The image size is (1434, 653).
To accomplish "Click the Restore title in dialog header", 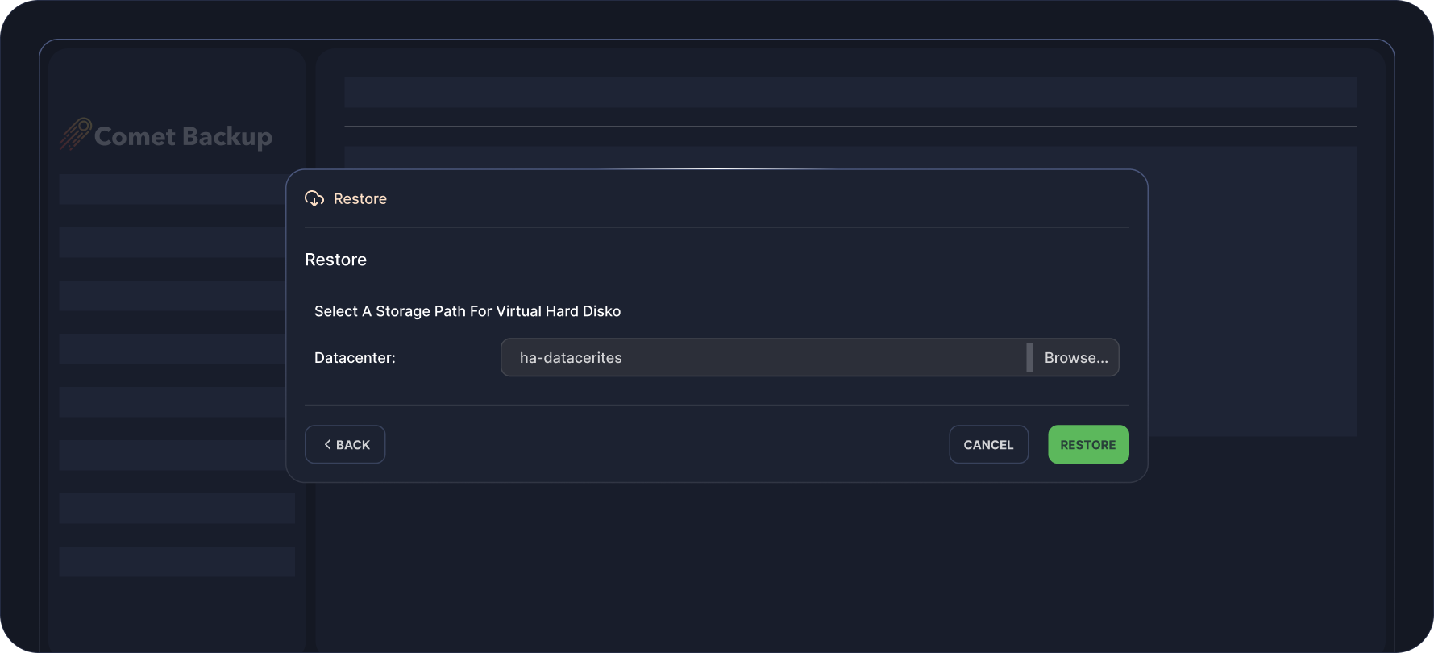I will [x=360, y=199].
